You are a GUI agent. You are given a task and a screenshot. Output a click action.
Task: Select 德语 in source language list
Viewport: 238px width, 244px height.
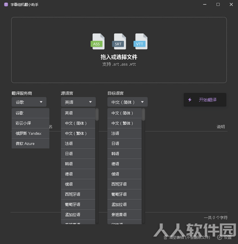(78, 174)
